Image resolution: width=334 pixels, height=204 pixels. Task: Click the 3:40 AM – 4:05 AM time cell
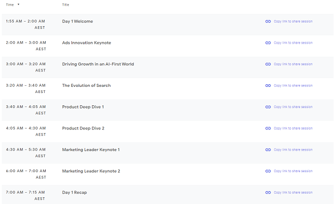click(x=26, y=110)
